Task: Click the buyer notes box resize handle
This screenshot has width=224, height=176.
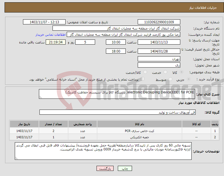Action: (x=16, y=158)
